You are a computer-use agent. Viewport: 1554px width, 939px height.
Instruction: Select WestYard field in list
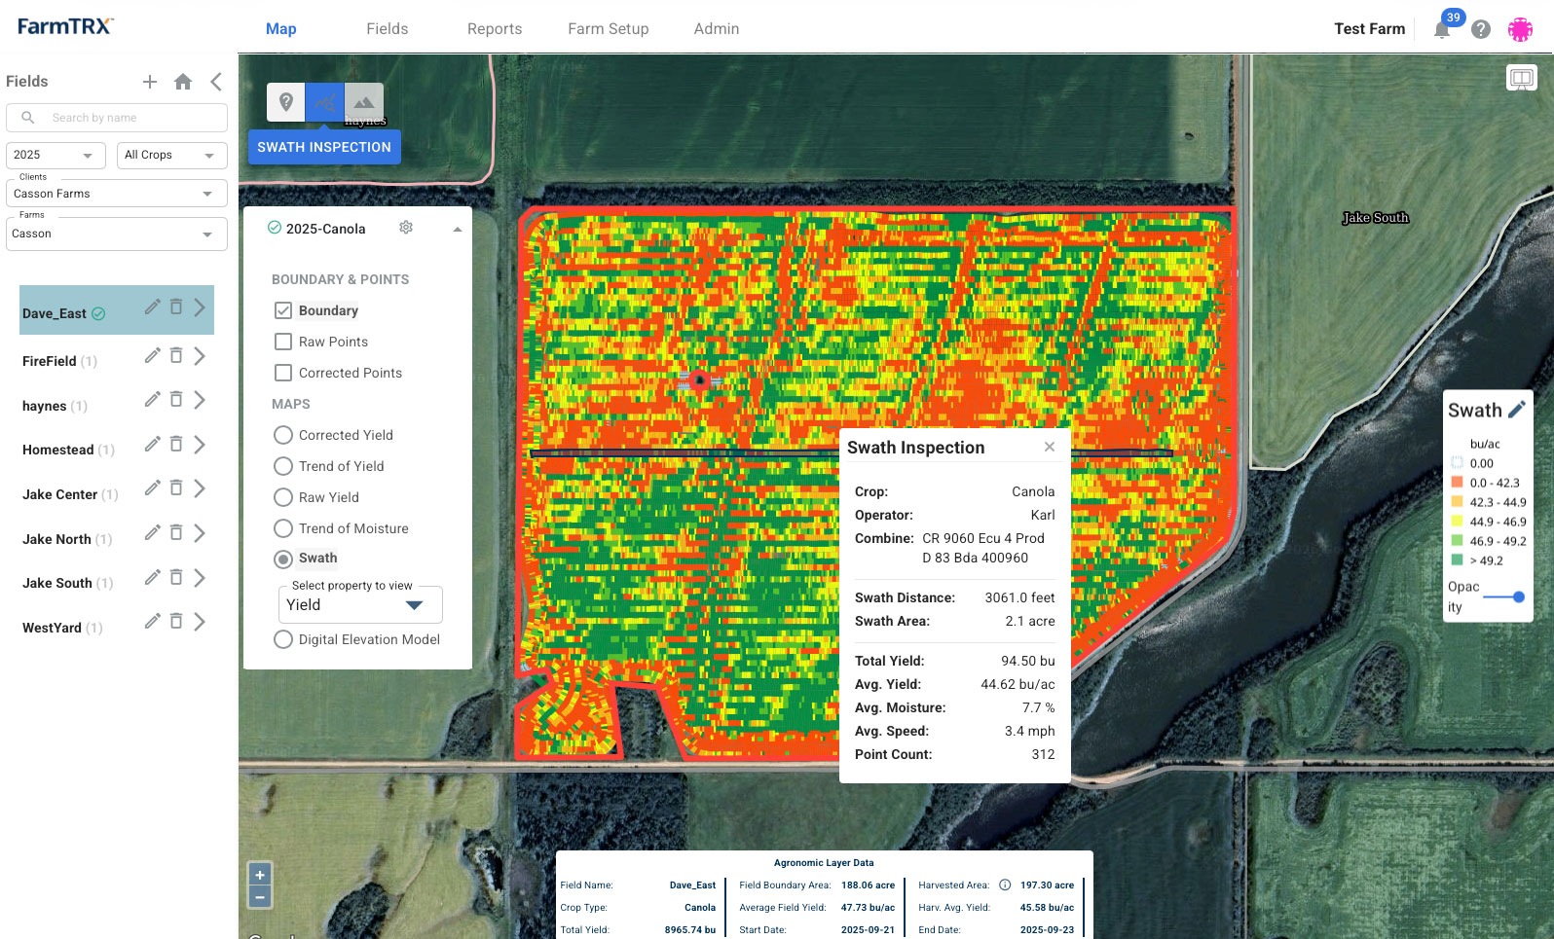pos(53,628)
